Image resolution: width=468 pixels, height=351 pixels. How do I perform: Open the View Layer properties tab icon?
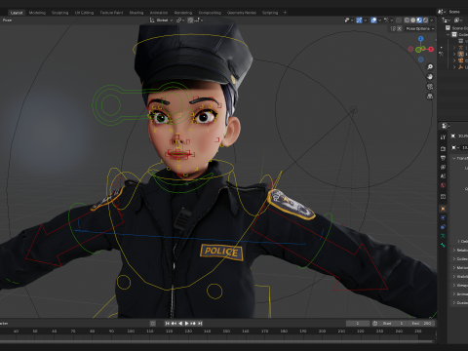tap(443, 167)
